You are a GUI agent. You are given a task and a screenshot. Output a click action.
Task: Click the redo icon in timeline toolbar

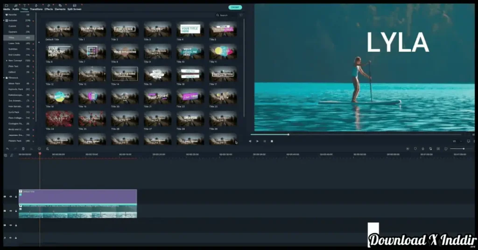(x=15, y=149)
